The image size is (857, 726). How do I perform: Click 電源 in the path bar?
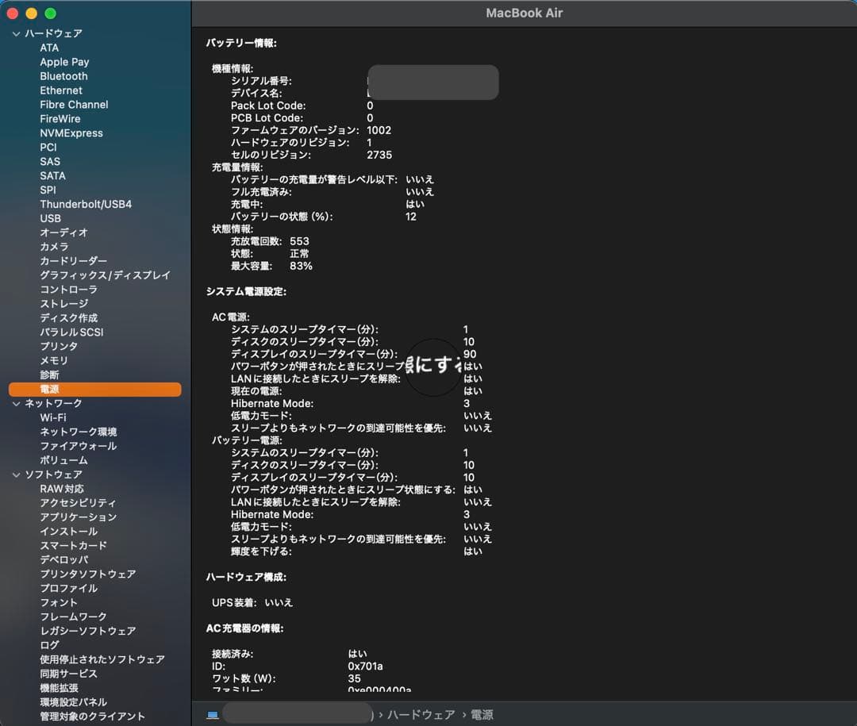coord(482,715)
